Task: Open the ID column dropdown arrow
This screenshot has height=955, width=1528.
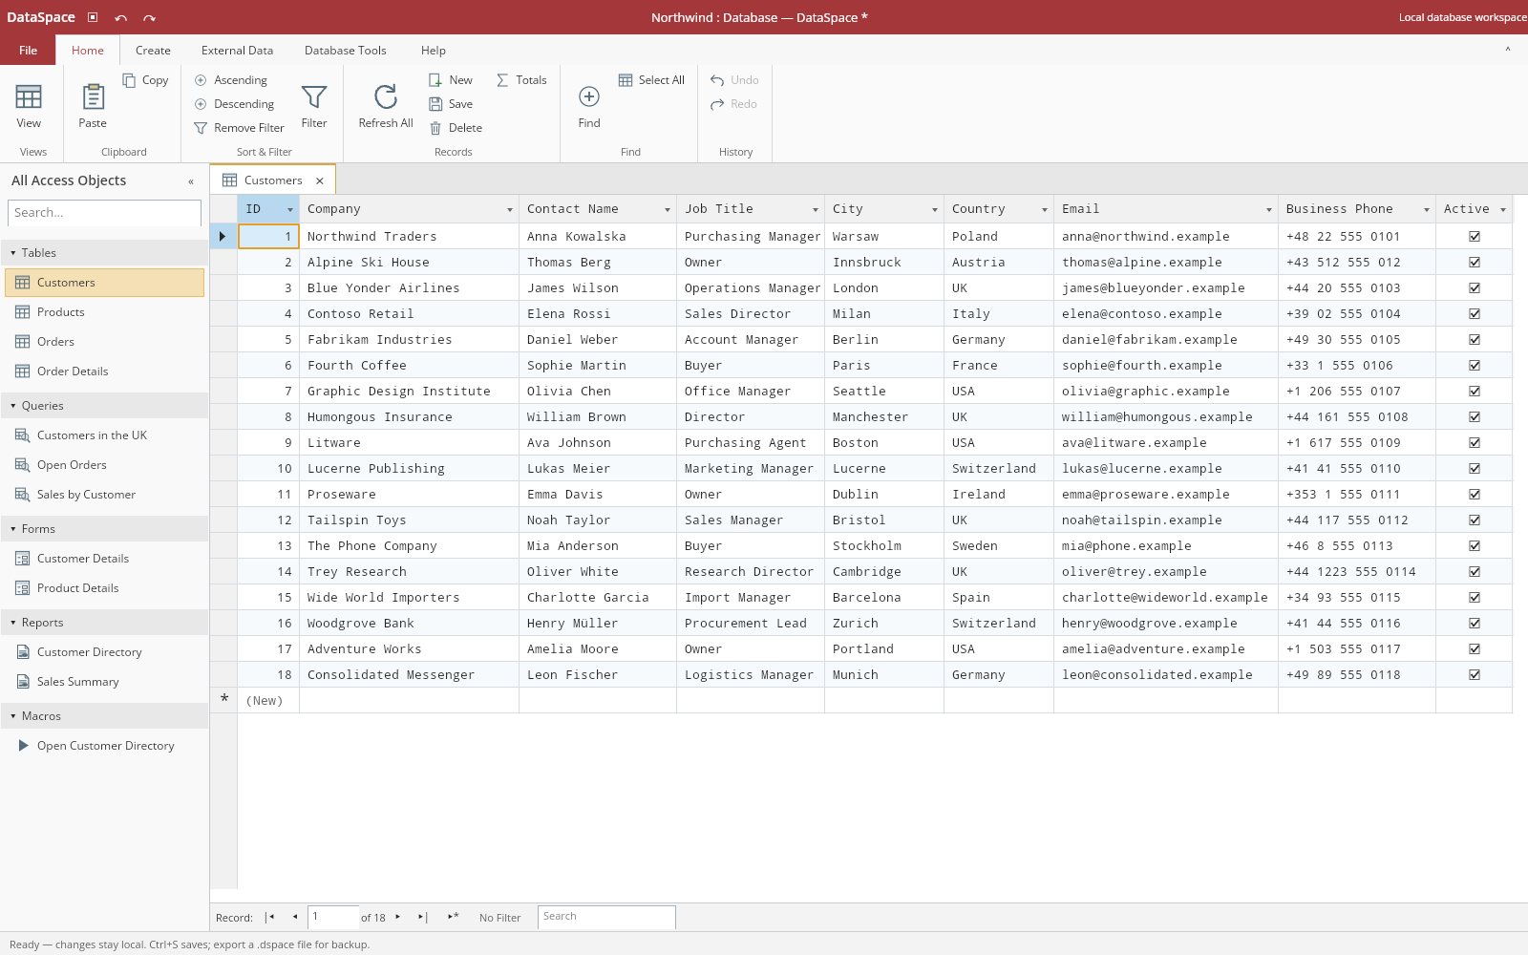Action: pos(290,209)
